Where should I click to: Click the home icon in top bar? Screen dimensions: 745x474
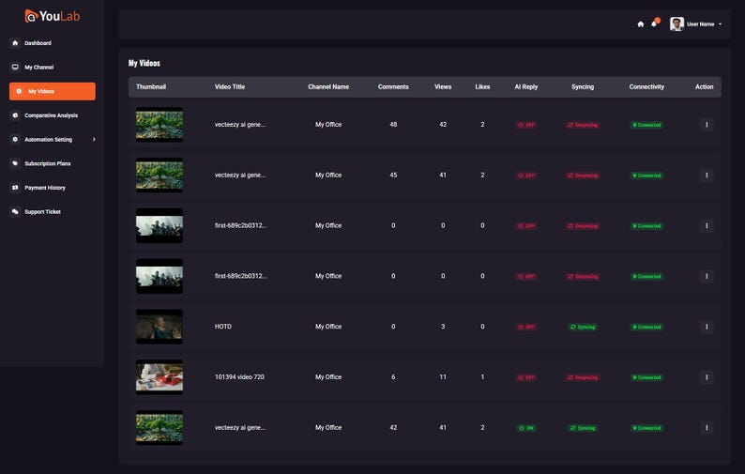click(x=641, y=24)
